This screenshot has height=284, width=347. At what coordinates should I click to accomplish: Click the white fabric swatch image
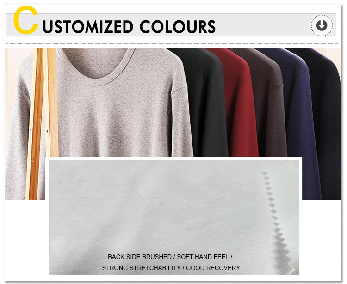[174, 217]
